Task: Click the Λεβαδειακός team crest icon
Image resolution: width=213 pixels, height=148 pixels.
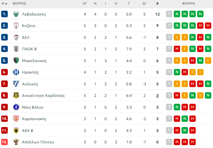Action: click(16, 14)
